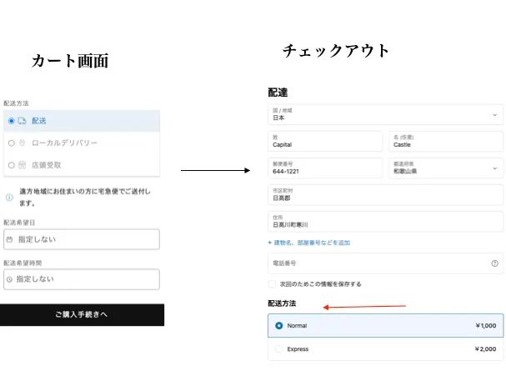Click the 姓 field containing Capital

coord(325,141)
